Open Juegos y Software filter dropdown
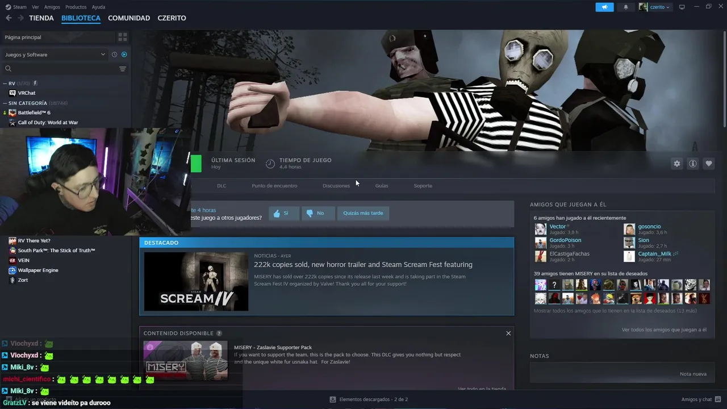The image size is (727, 409). pos(55,55)
